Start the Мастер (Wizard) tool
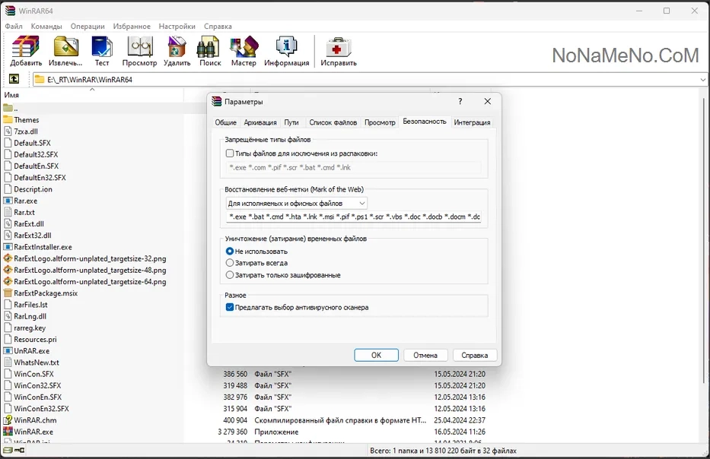This screenshot has width=710, height=459. (x=244, y=50)
